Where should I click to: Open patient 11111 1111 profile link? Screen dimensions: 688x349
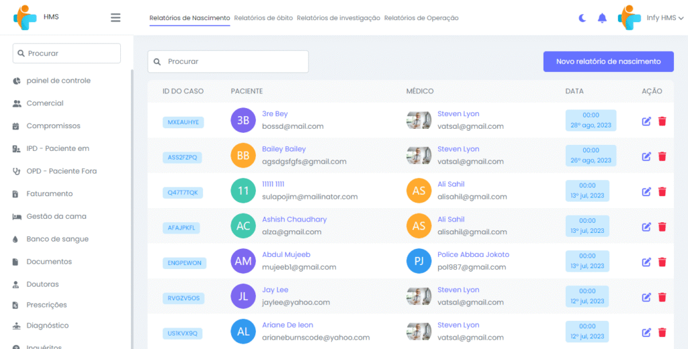pos(273,184)
